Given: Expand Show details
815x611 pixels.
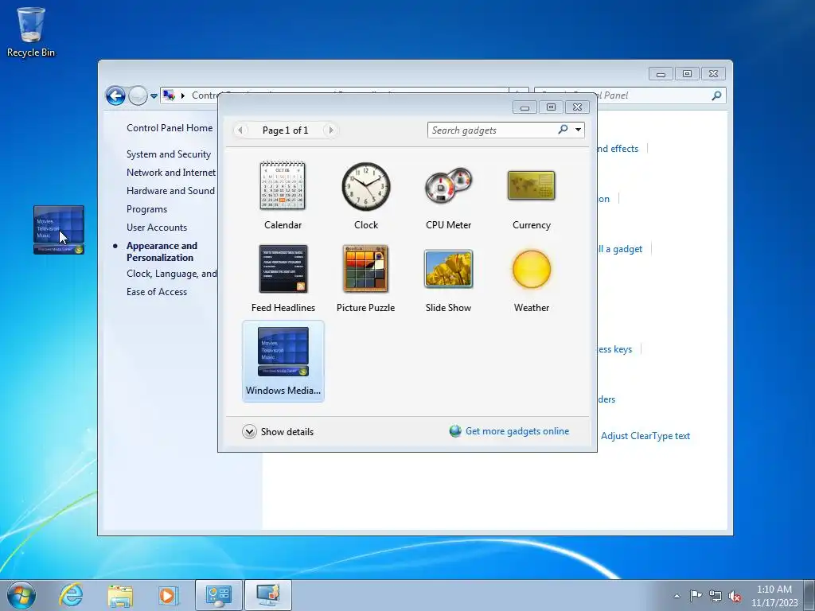Looking at the screenshot, I should [x=278, y=432].
